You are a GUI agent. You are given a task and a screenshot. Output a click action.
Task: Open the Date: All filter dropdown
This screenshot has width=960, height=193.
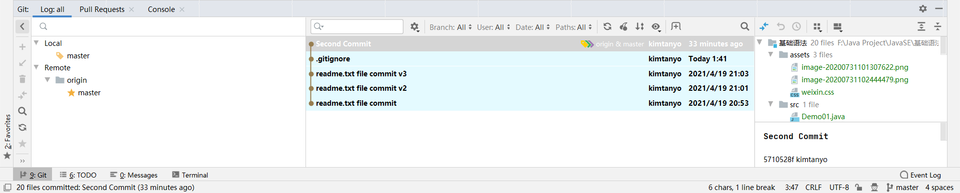click(532, 27)
